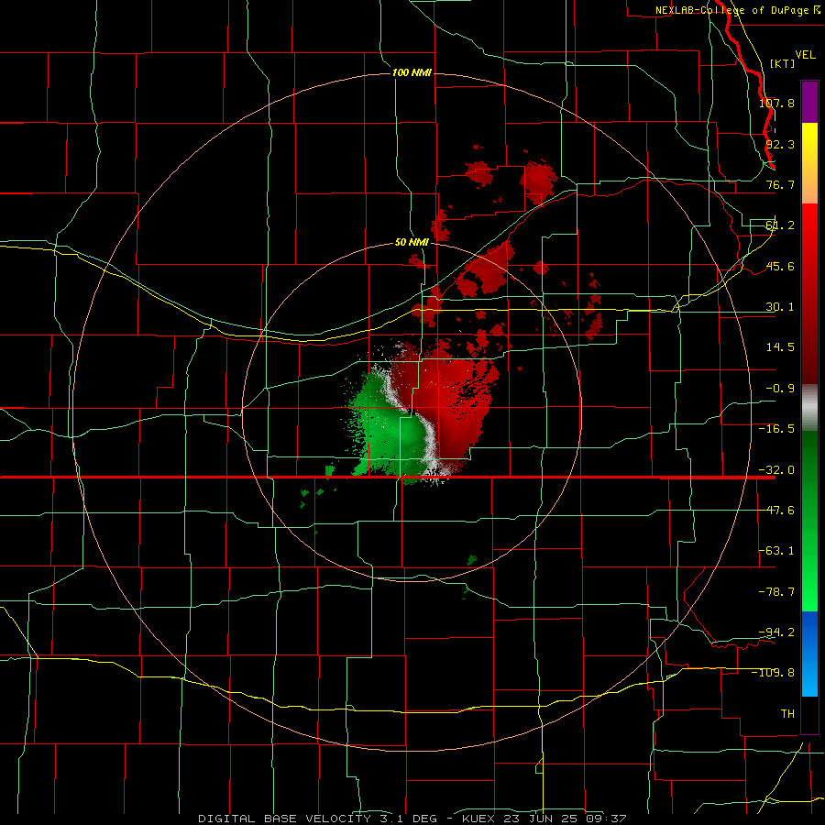825x825 pixels.
Task: Select the 14.5 scale value
Action: point(780,347)
